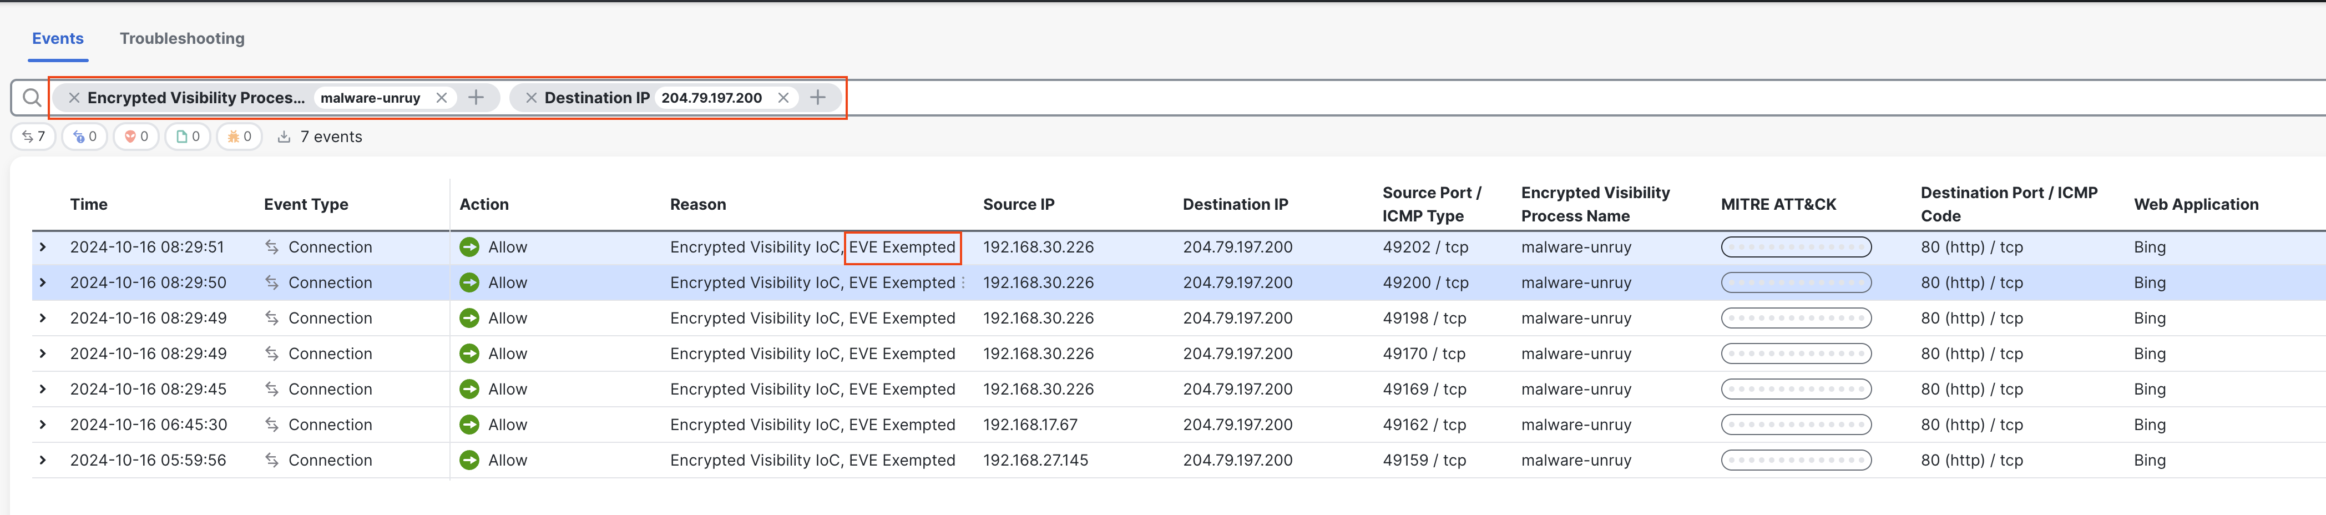Expand the 05:59:56 event row

coord(42,460)
